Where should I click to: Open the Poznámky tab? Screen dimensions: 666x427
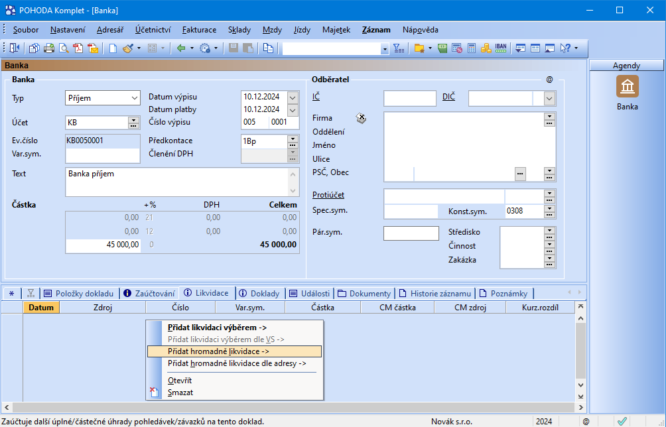click(x=503, y=293)
